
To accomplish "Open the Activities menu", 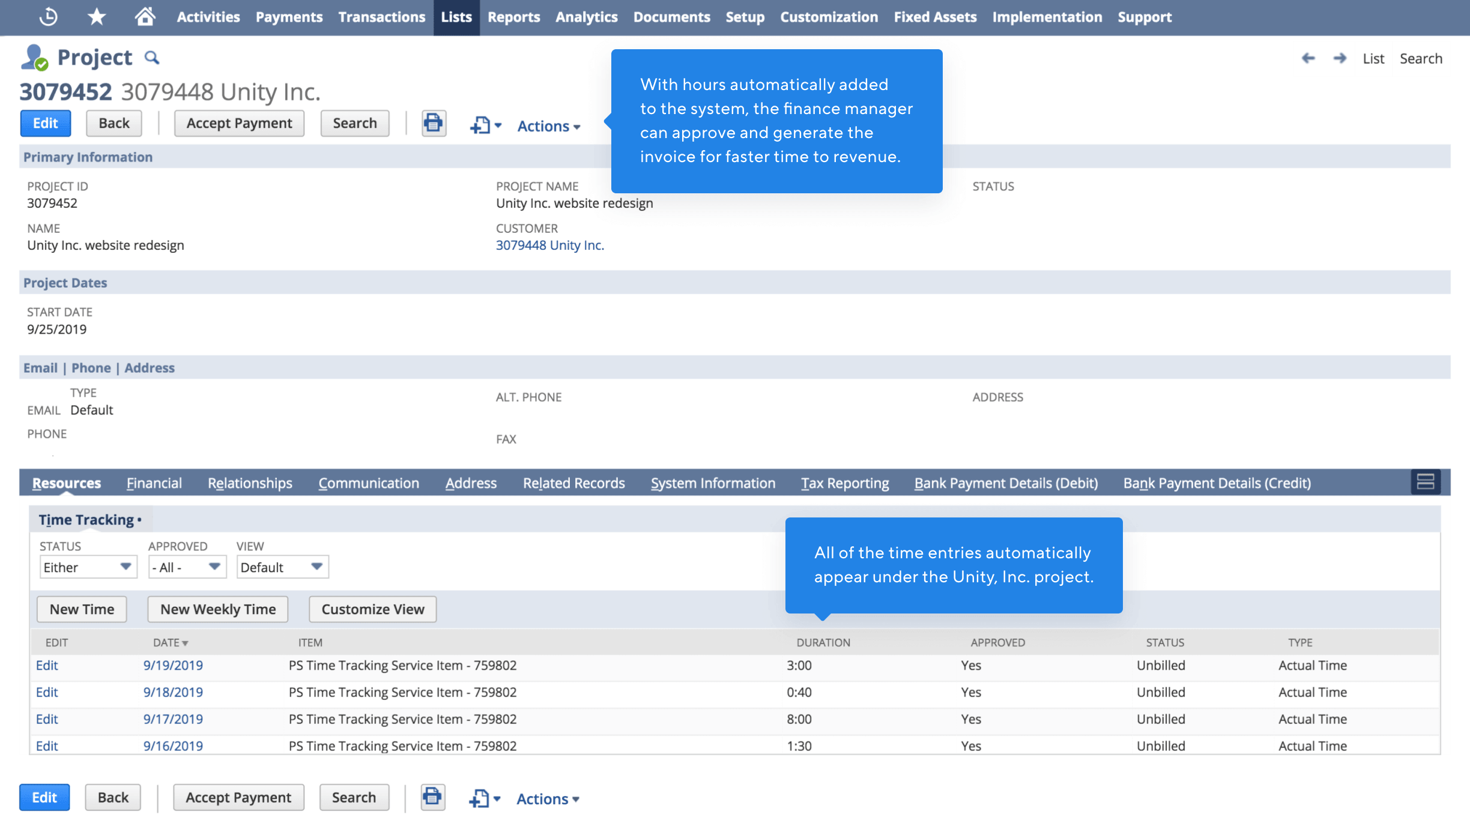I will click(208, 17).
